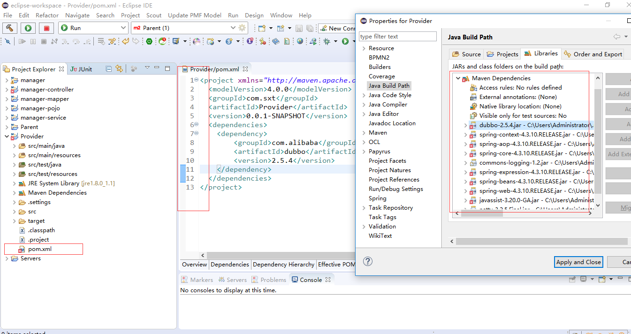The width and height of the screenshot is (631, 334).
Task: Click the Apply and Close button
Action: (578, 262)
